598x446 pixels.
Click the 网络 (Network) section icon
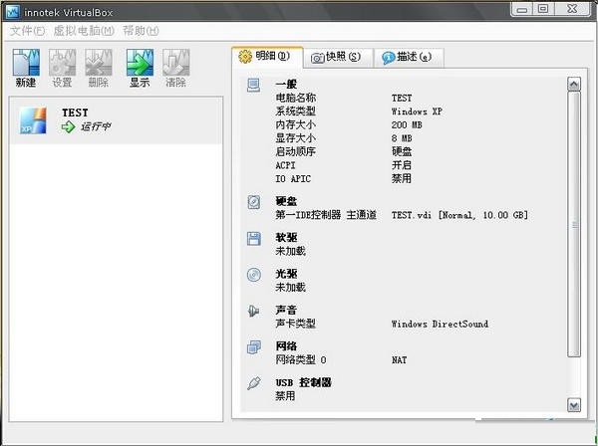[253, 347]
